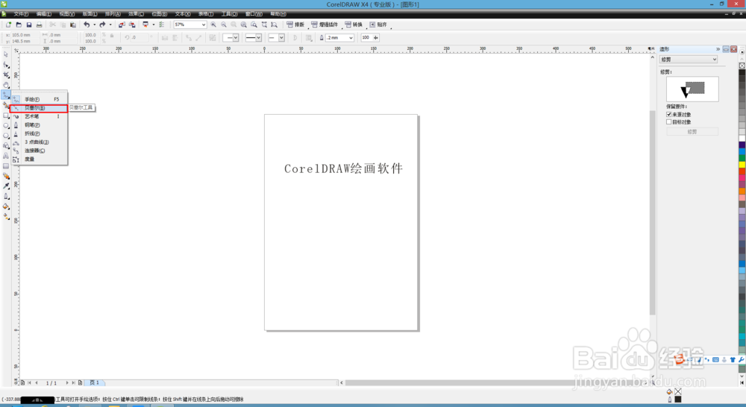This screenshot has width=746, height=407.
Task: Save the document
Action: tap(29, 25)
